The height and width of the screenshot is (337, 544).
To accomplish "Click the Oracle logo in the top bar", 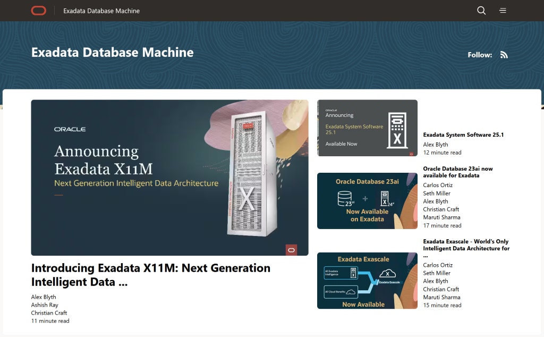I will pyautogui.click(x=38, y=10).
